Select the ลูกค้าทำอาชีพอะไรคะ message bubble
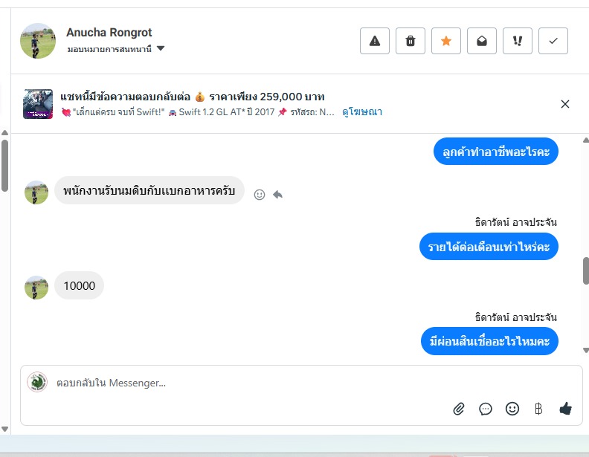Viewport: 589px width, 457px height. pyautogui.click(x=496, y=152)
